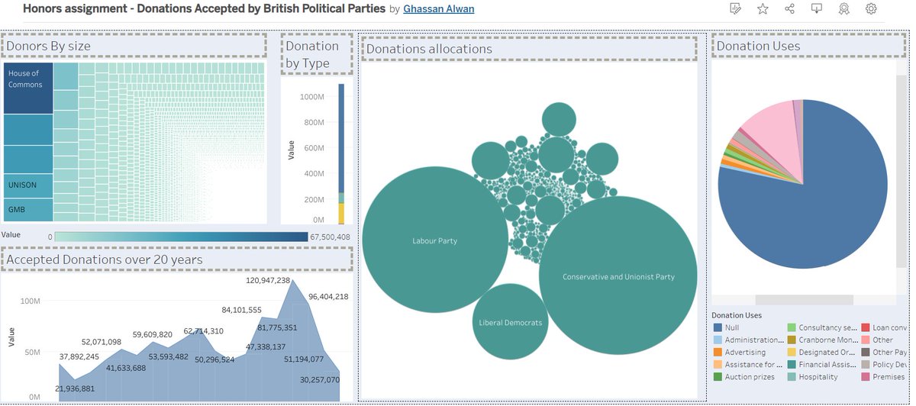916x406 pixels.
Task: Click the 62,714,310 data label
Action: coord(204,331)
